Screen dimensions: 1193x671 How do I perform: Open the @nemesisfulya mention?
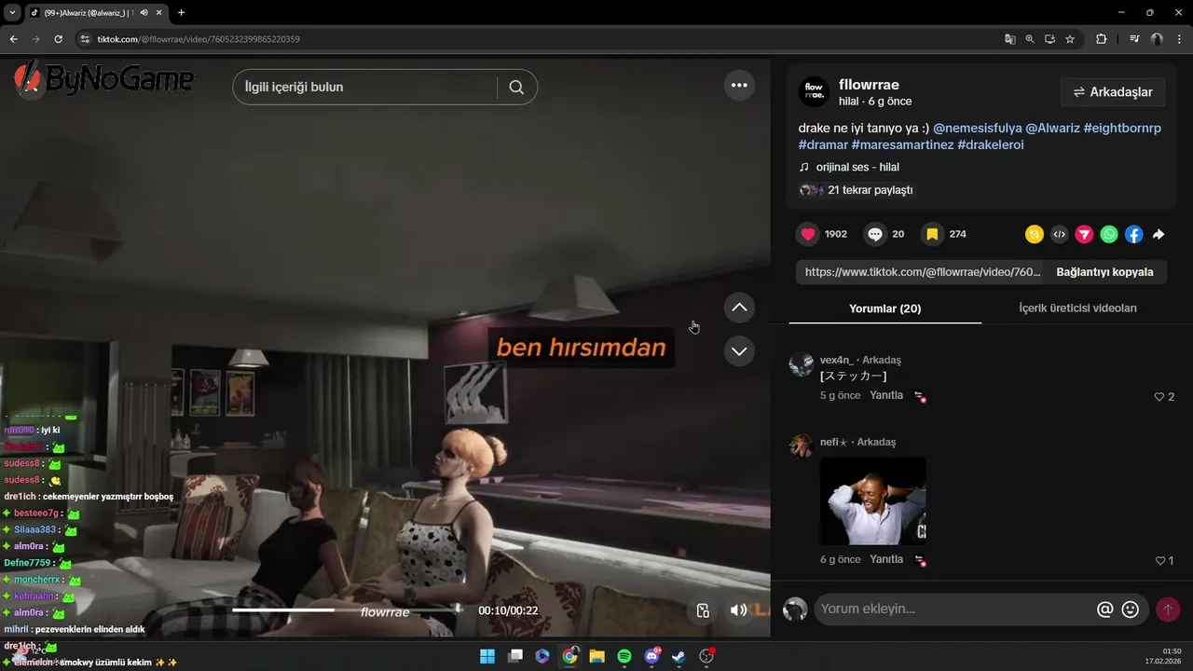click(x=977, y=129)
